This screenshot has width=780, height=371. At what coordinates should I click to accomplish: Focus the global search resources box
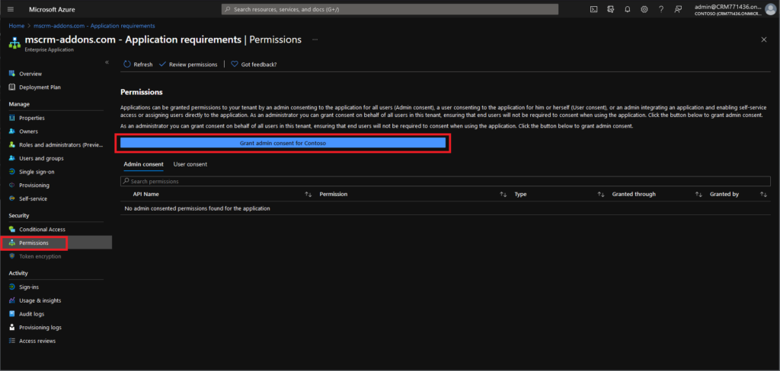(x=389, y=9)
